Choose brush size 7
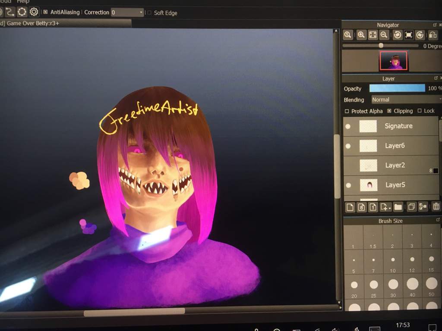The width and height of the screenshot is (442, 331). (x=373, y=262)
